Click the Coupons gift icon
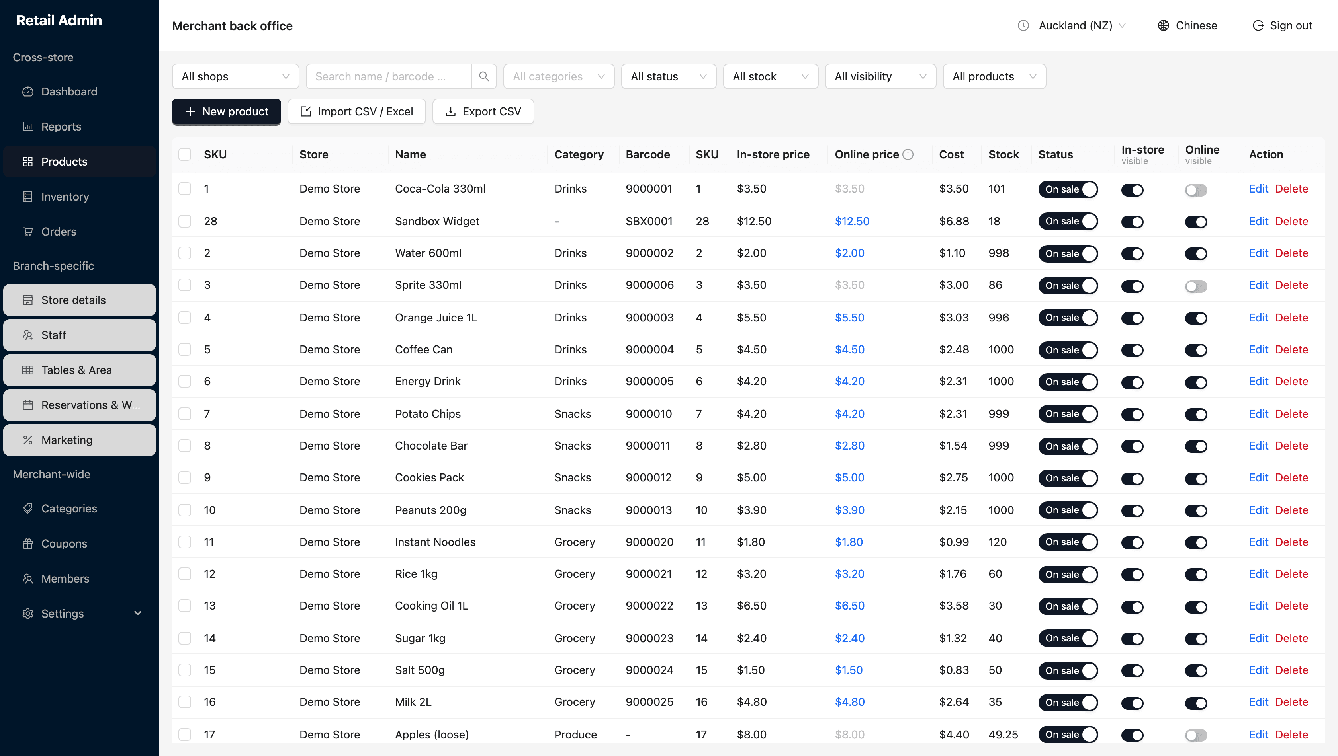 click(x=28, y=544)
